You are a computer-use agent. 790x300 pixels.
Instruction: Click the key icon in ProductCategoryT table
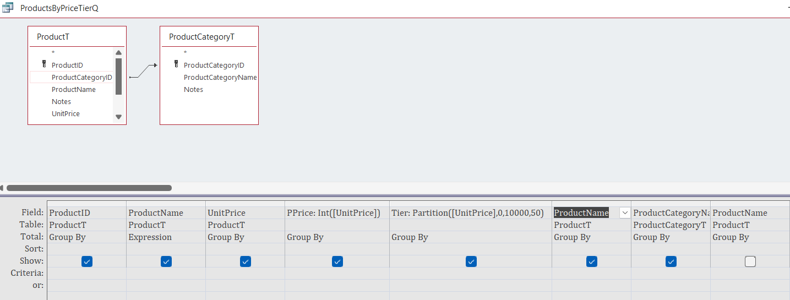[176, 64]
